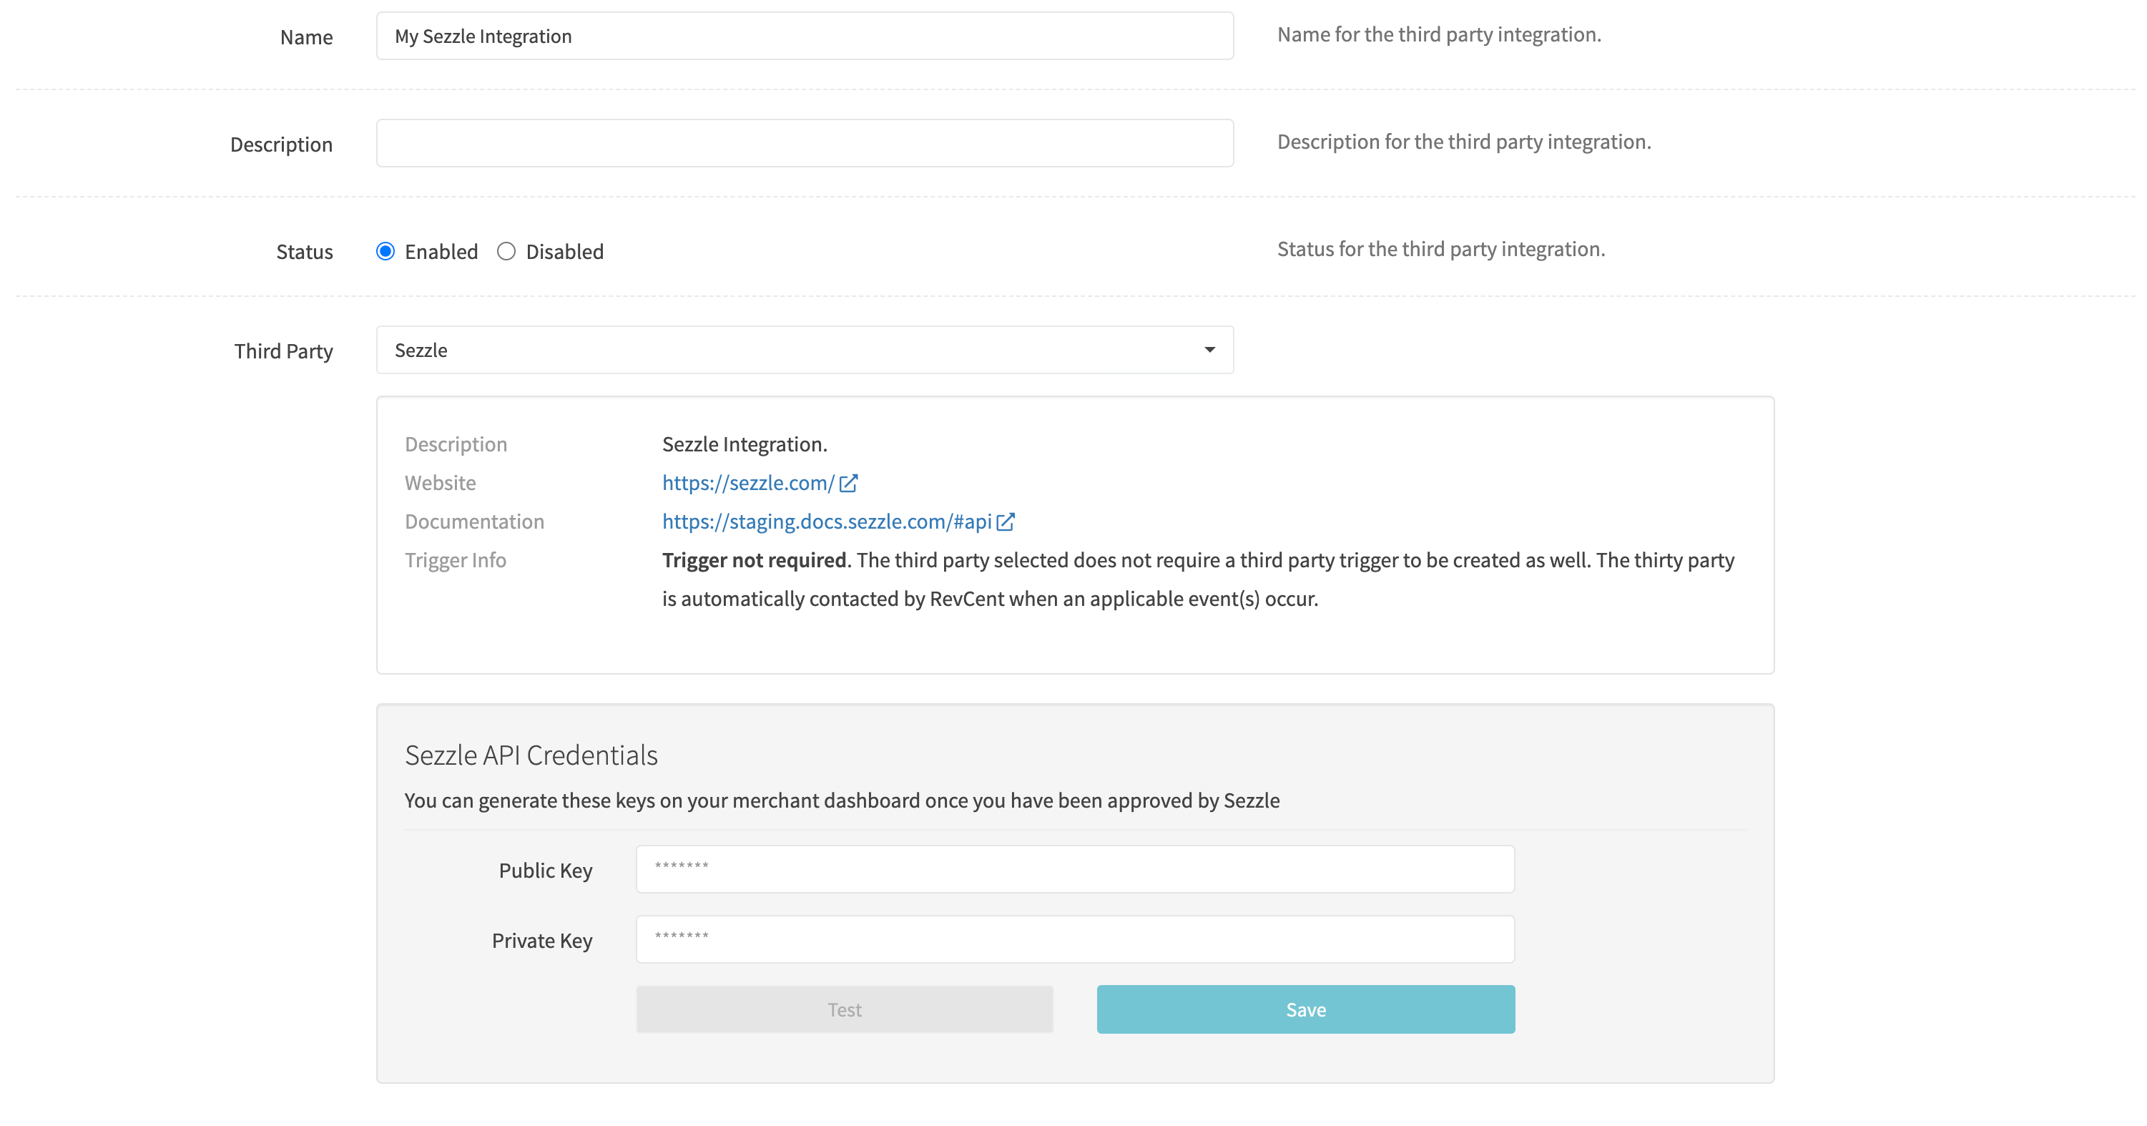
Task: Click the Save button
Action: click(1305, 1009)
